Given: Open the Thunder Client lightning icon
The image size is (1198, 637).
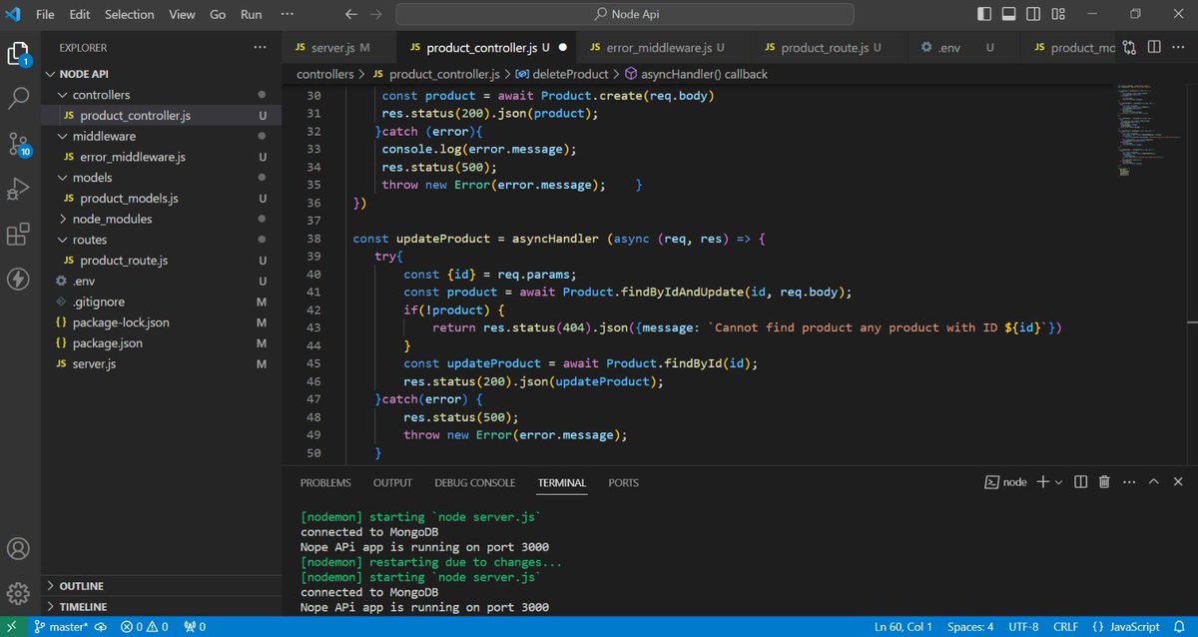Looking at the screenshot, I should pos(19,279).
